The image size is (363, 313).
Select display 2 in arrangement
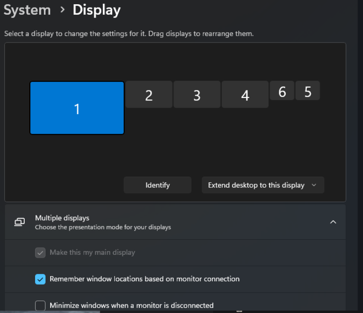click(x=149, y=94)
